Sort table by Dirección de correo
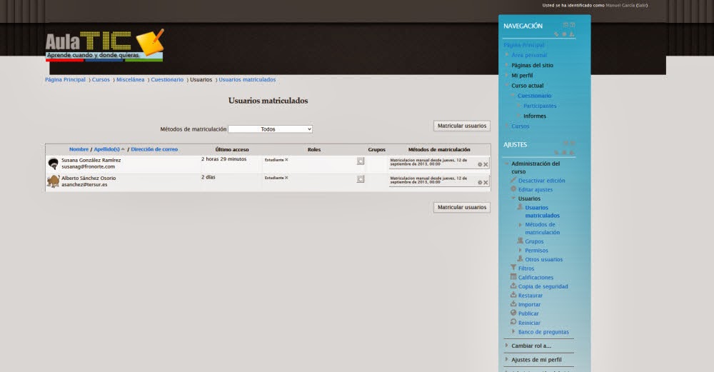This screenshot has width=714, height=372. click(154, 149)
